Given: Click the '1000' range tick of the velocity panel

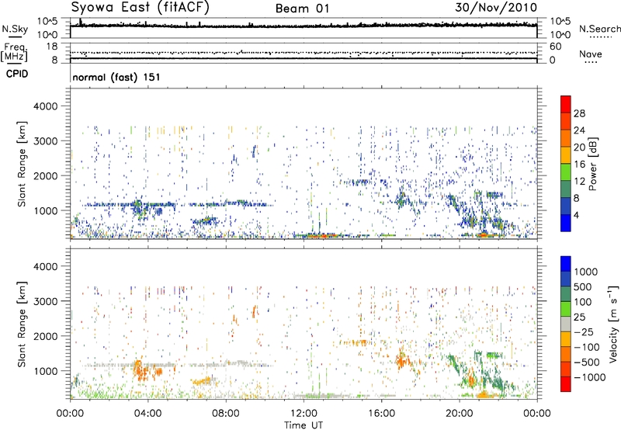Looking at the screenshot, I should pos(45,371).
